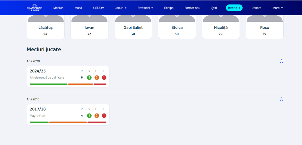Click the red losses badge on 2017/18 card
Screen dimensions: 302x145
(x=104, y=116)
